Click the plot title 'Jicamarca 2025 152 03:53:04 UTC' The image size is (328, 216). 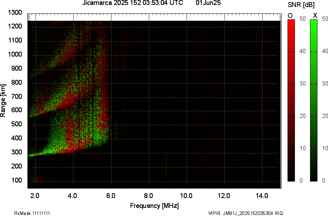(x=133, y=3)
